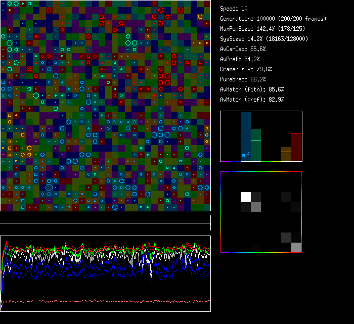Select the light gray bottom-right matrix cell

pos(296,247)
